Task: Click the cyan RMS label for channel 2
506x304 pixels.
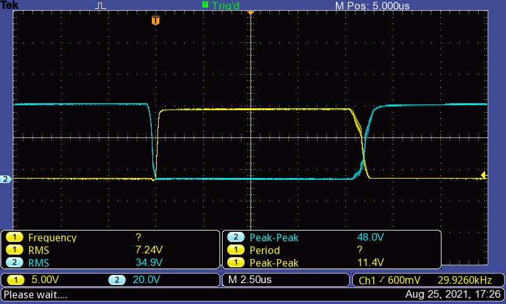Action: (39, 263)
